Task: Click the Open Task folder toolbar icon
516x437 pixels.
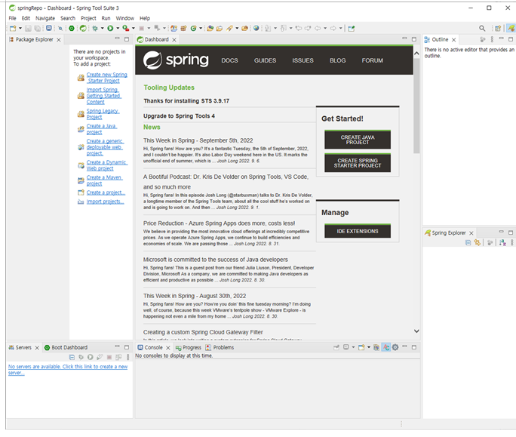Action: coord(220,29)
